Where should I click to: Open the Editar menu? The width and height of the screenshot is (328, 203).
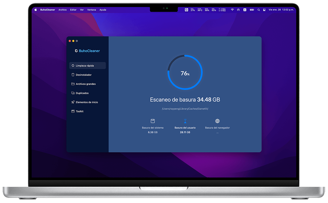coord(73,10)
